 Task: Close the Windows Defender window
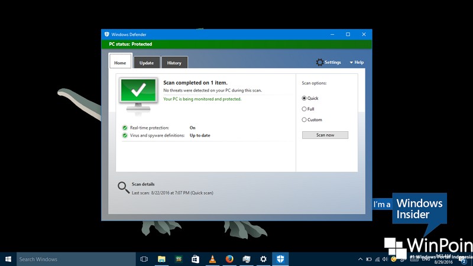[x=364, y=34]
